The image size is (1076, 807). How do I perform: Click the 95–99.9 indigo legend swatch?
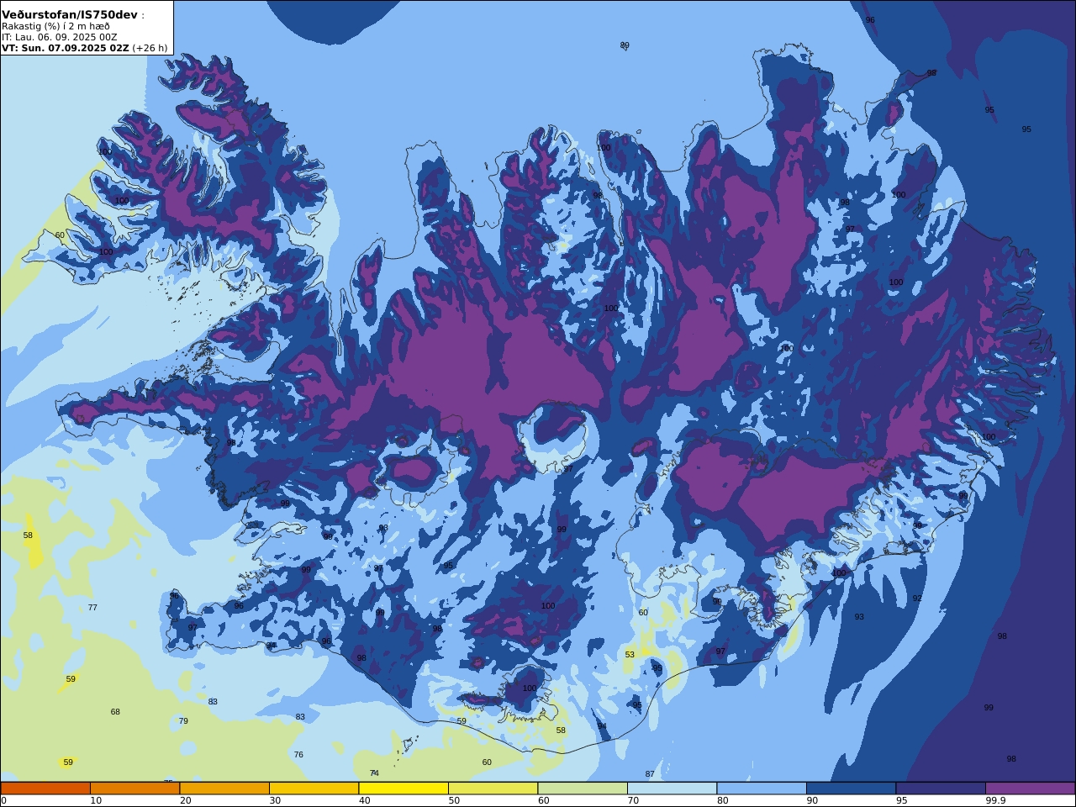click(x=941, y=789)
